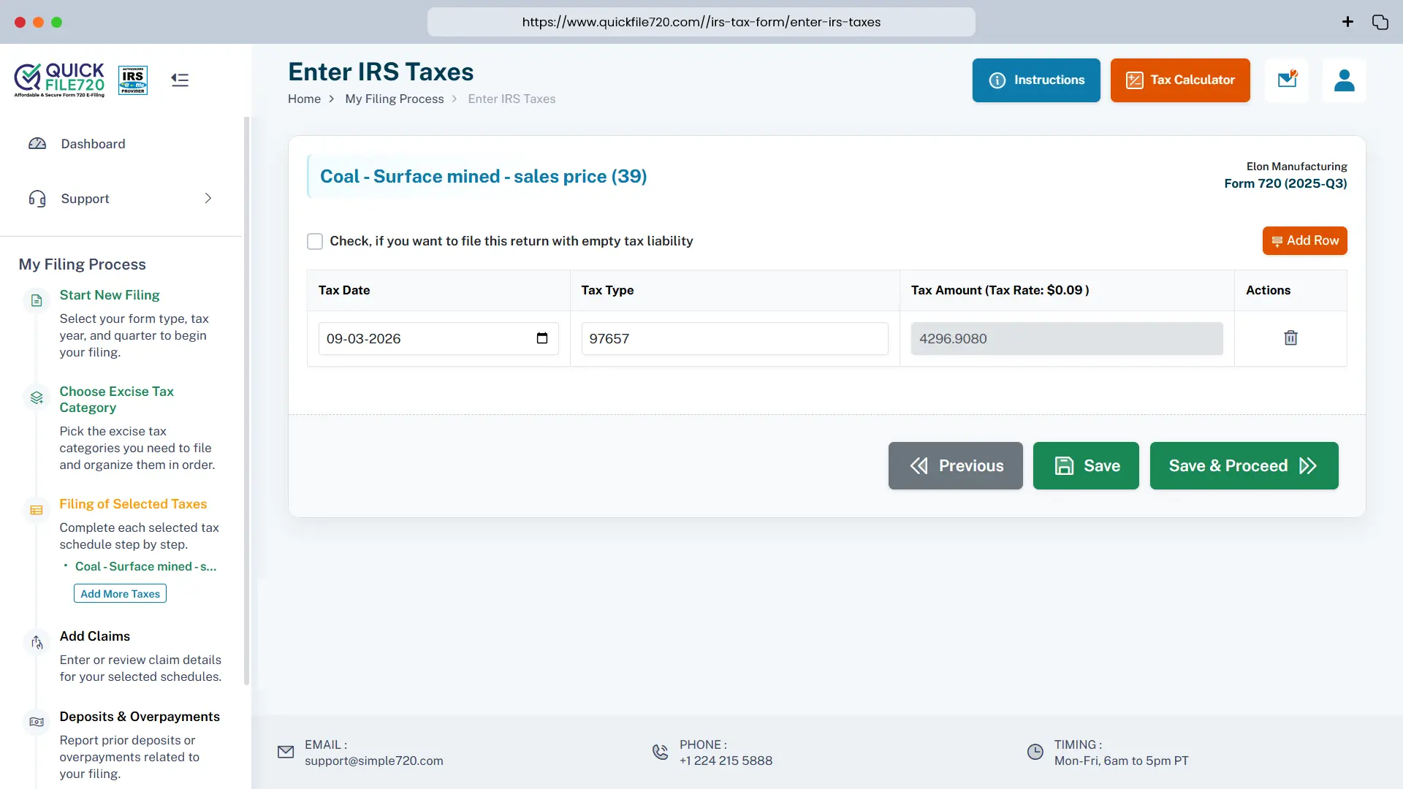1403x789 pixels.
Task: Select the Deposits & Overpayments step icon
Action: pyautogui.click(x=37, y=722)
